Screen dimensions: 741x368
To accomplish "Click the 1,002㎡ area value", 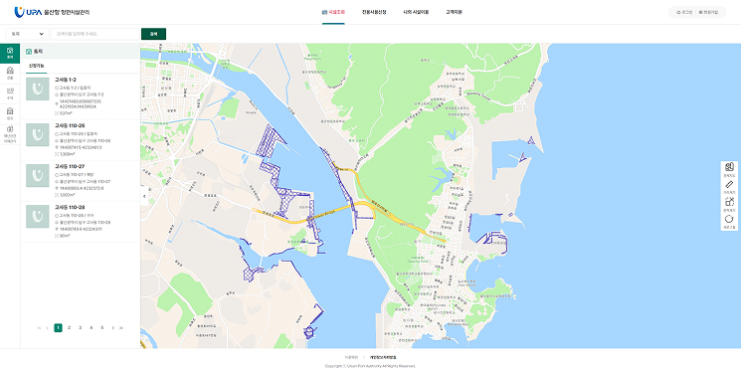I will pyautogui.click(x=66, y=195).
